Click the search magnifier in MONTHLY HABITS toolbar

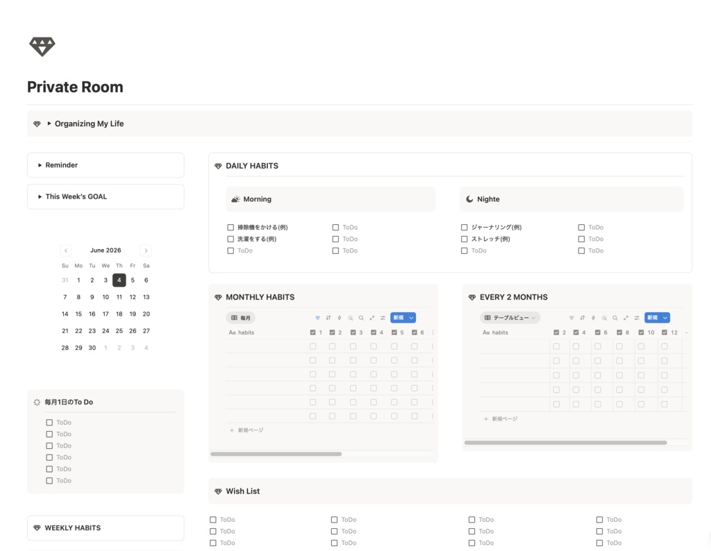361,318
